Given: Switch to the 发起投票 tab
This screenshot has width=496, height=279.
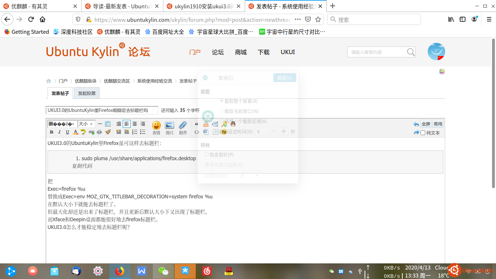Looking at the screenshot, I should [87, 93].
